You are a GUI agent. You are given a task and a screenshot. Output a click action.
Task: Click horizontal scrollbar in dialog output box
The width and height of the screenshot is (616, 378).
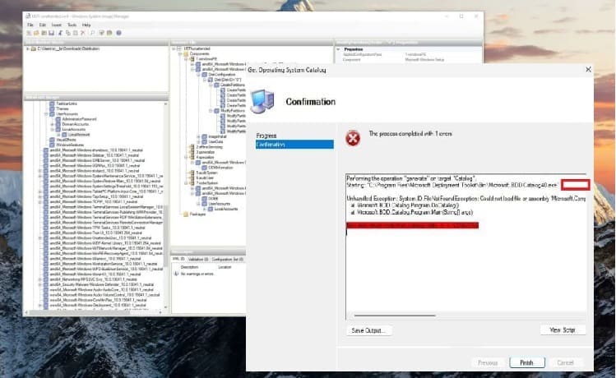[x=395, y=316]
